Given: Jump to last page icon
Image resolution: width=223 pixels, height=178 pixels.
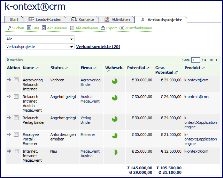Looking at the screenshot, I should pyautogui.click(x=217, y=60).
